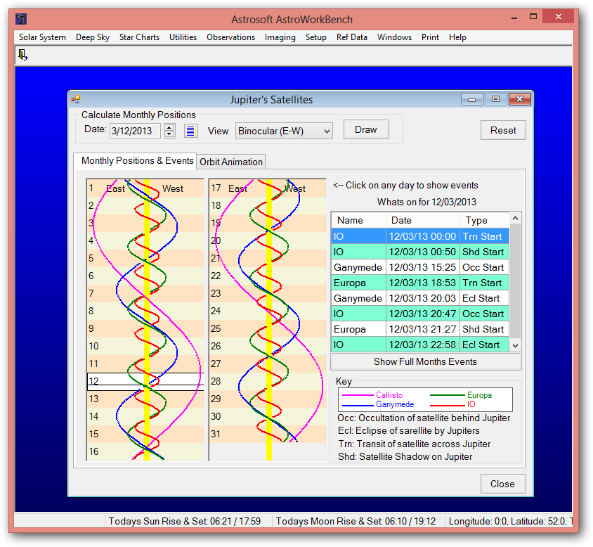The height and width of the screenshot is (547, 593).
Task: Click day 28 in the positions chart
Action: pyautogui.click(x=268, y=381)
